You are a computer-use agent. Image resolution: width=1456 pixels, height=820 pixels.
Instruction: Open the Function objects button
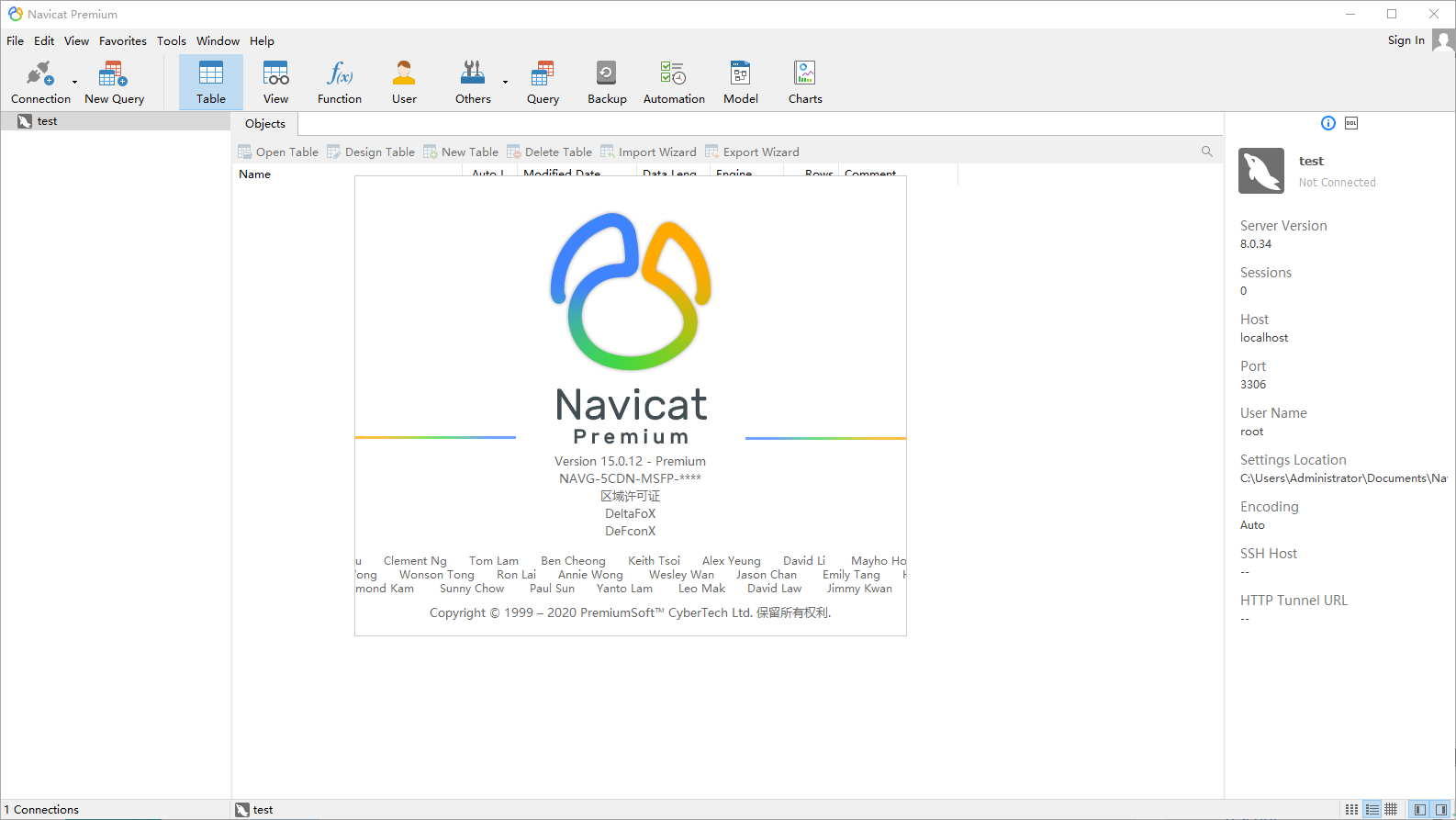[x=340, y=82]
